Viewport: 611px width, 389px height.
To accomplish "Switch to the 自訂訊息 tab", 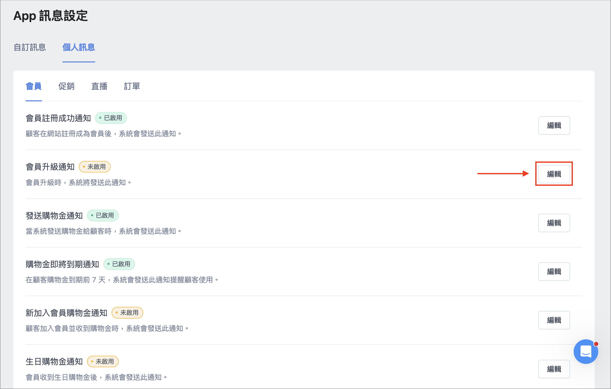I will pos(30,47).
